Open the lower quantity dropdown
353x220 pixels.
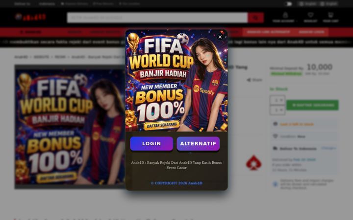click(x=277, y=110)
